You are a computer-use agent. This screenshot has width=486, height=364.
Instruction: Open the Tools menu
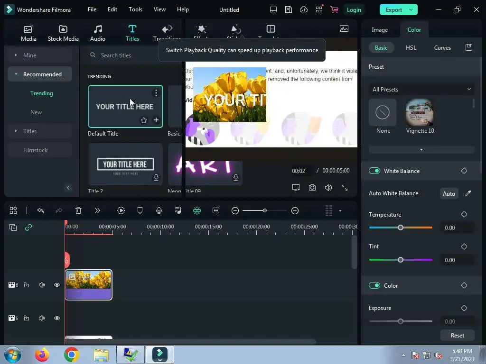pos(135,9)
